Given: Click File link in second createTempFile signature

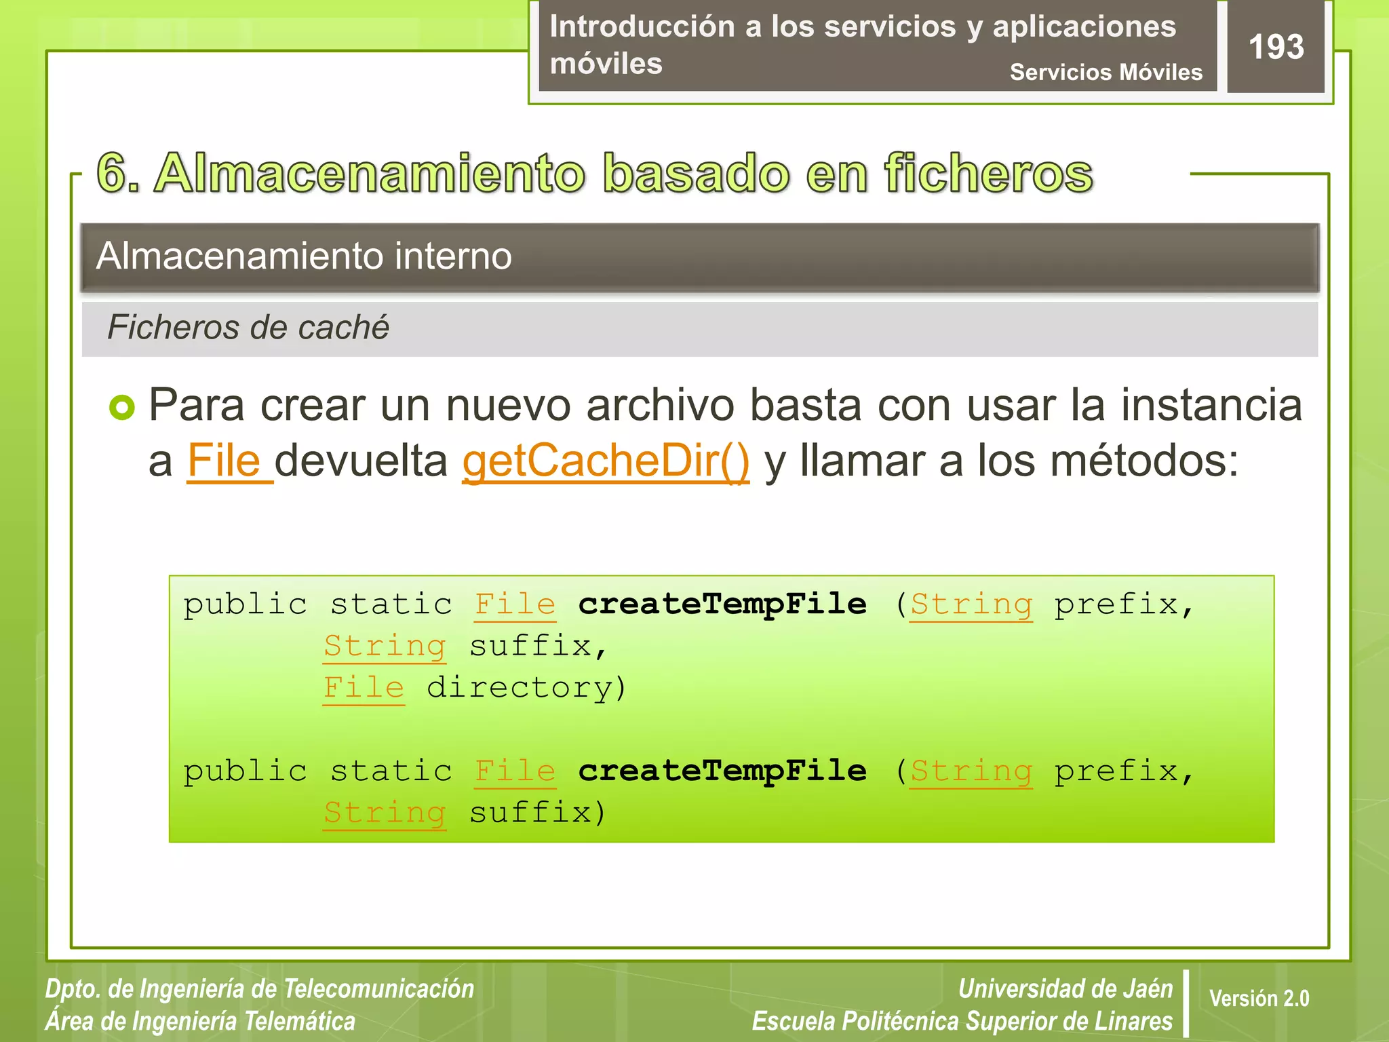Looking at the screenshot, I should click(515, 771).
